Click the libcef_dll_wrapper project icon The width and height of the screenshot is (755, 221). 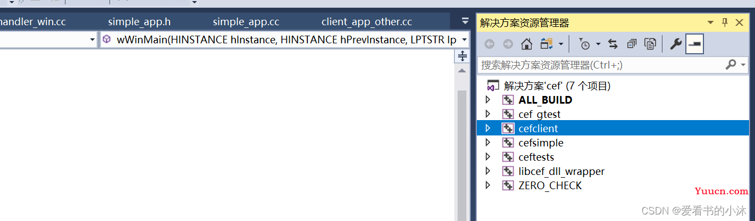(x=508, y=171)
